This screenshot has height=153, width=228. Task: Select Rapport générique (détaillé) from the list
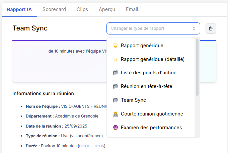pos(153,59)
